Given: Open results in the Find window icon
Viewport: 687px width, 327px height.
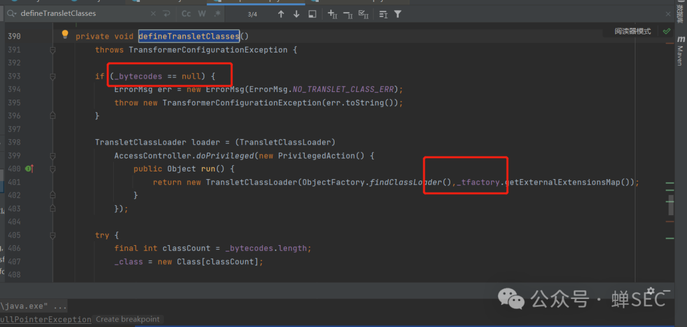Looking at the screenshot, I should click(x=312, y=14).
